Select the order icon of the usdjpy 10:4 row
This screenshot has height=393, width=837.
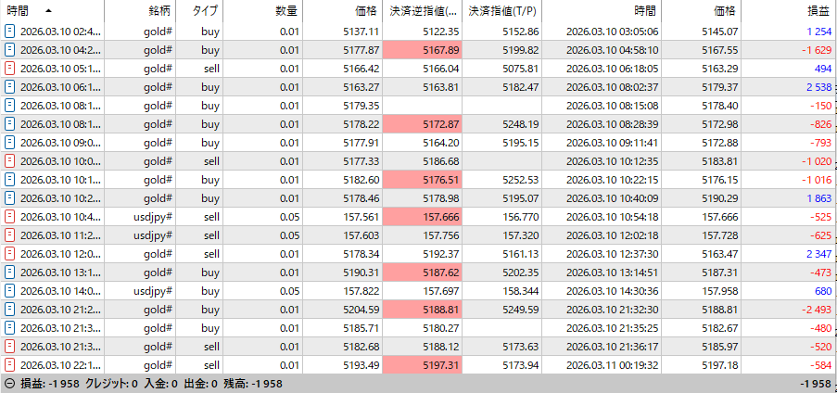pyautogui.click(x=10, y=217)
